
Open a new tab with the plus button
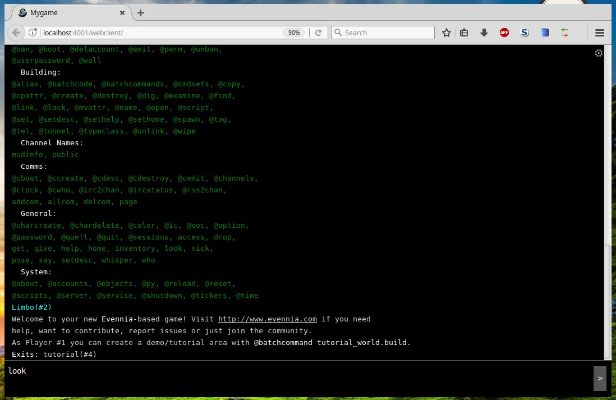[141, 13]
